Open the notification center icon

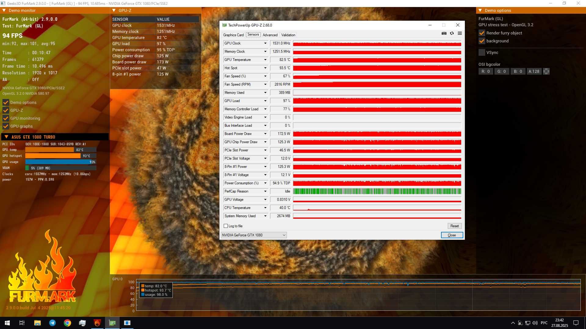576,323
